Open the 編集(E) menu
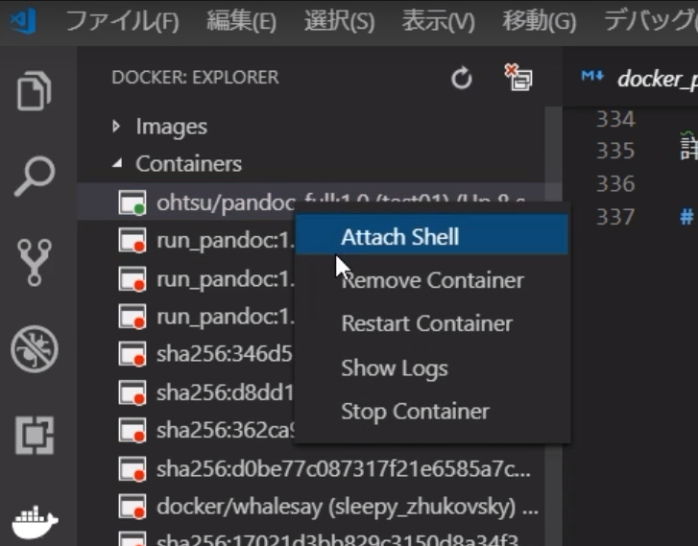This screenshot has width=698, height=546. coord(241,20)
